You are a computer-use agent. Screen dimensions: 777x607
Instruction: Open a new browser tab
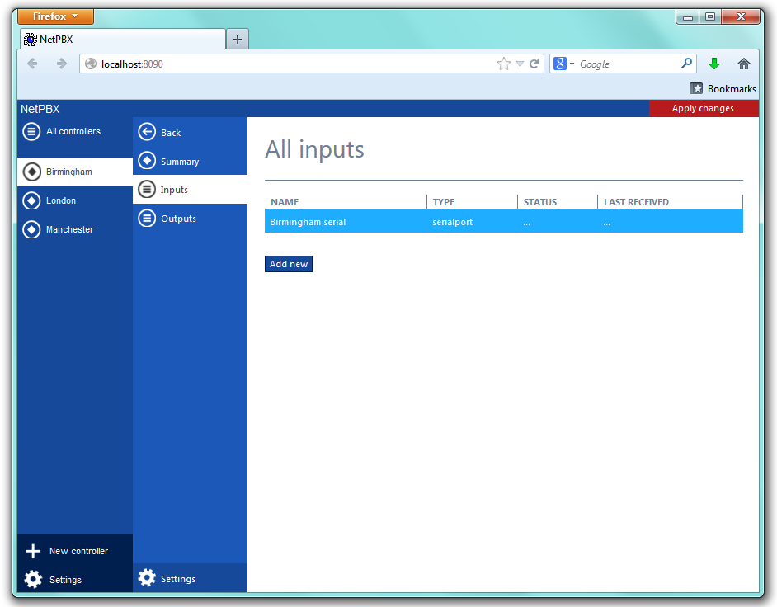[x=237, y=39]
